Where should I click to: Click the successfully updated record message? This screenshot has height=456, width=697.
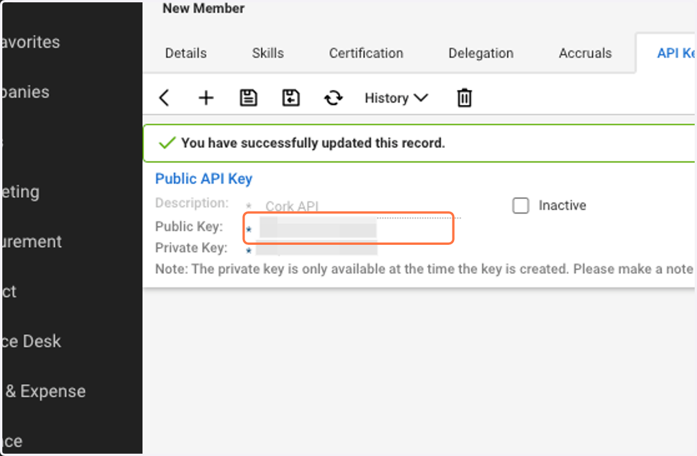(313, 143)
